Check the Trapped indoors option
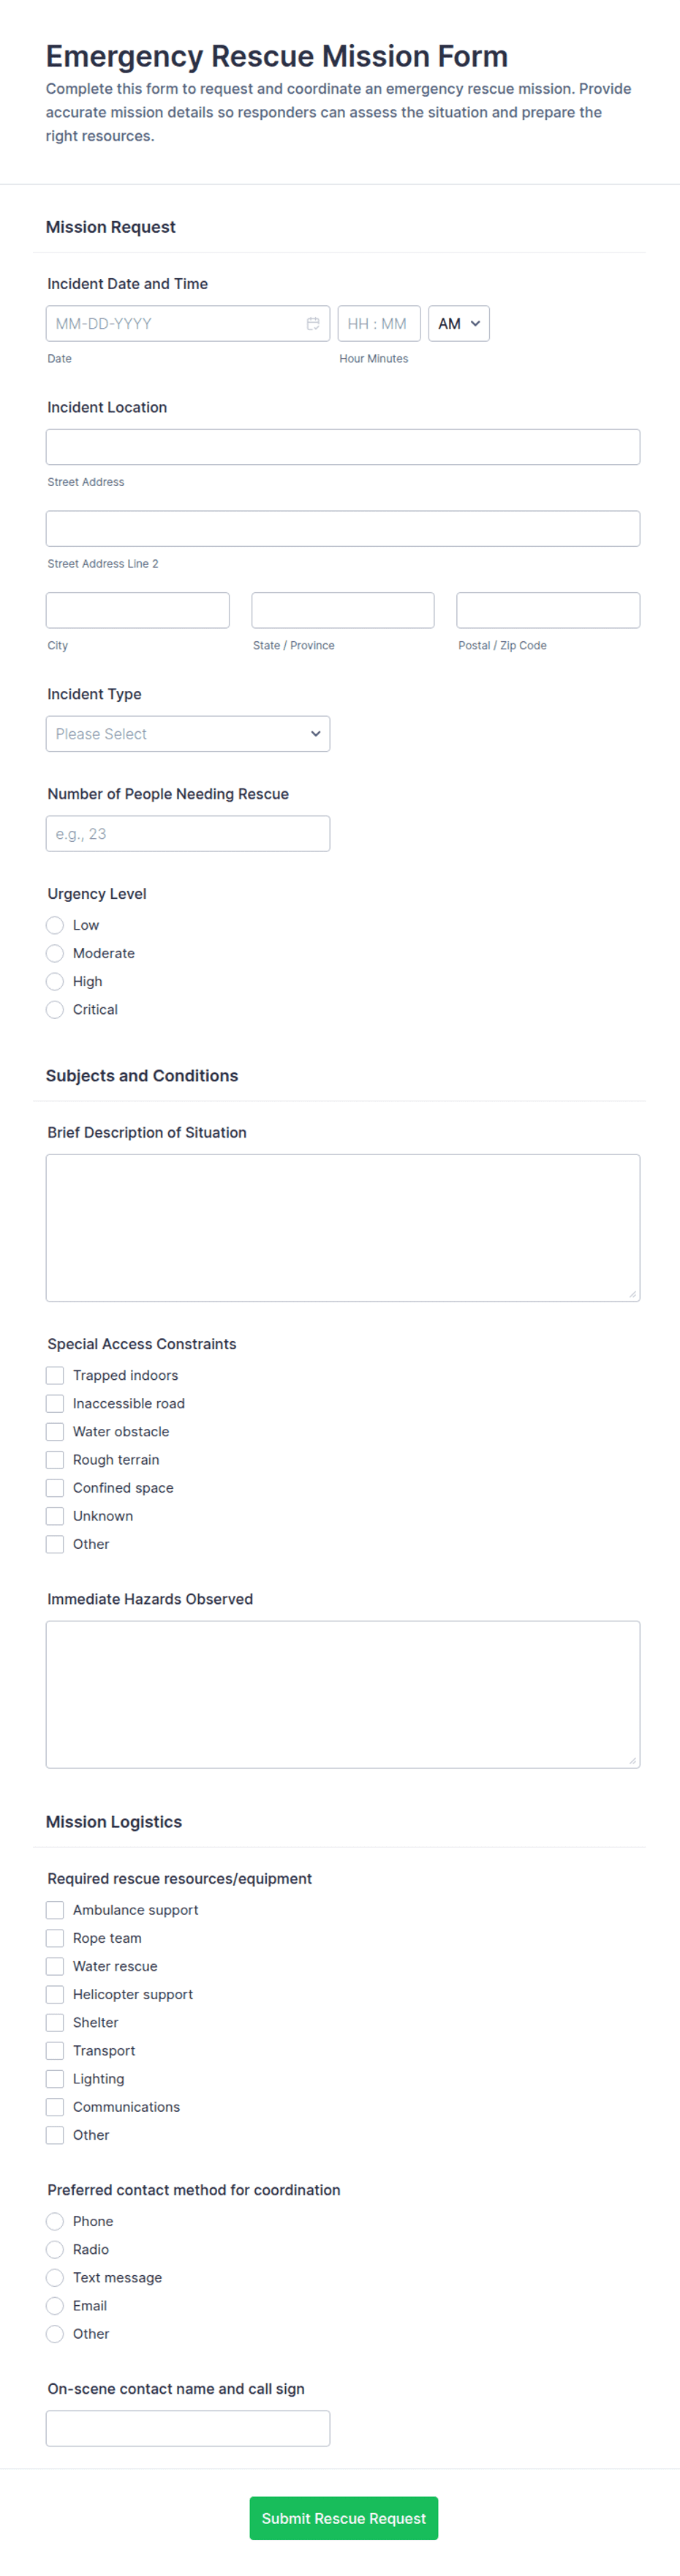Viewport: 680px width, 2576px height. pos(55,1376)
